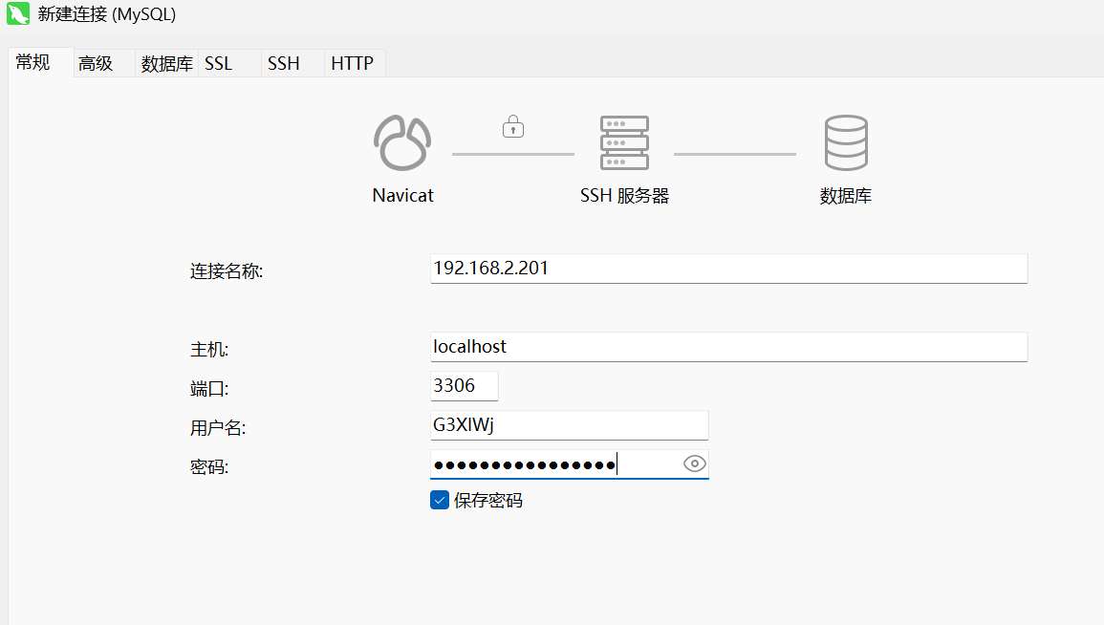Show password using the eye icon
1104x625 pixels.
[x=695, y=464]
